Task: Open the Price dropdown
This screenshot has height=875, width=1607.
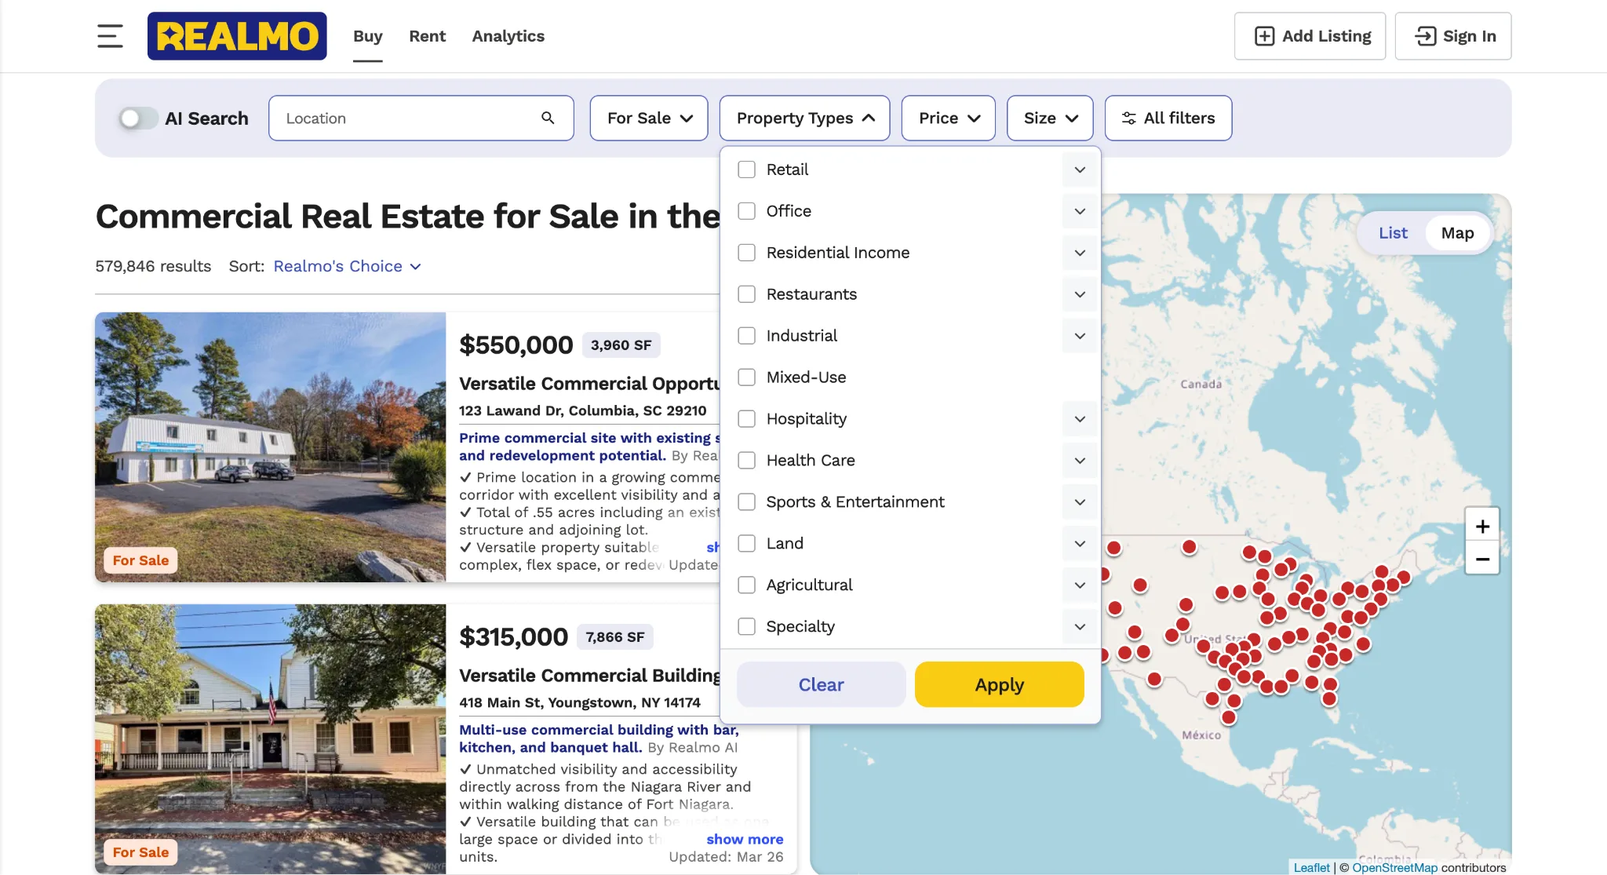Action: pos(948,118)
